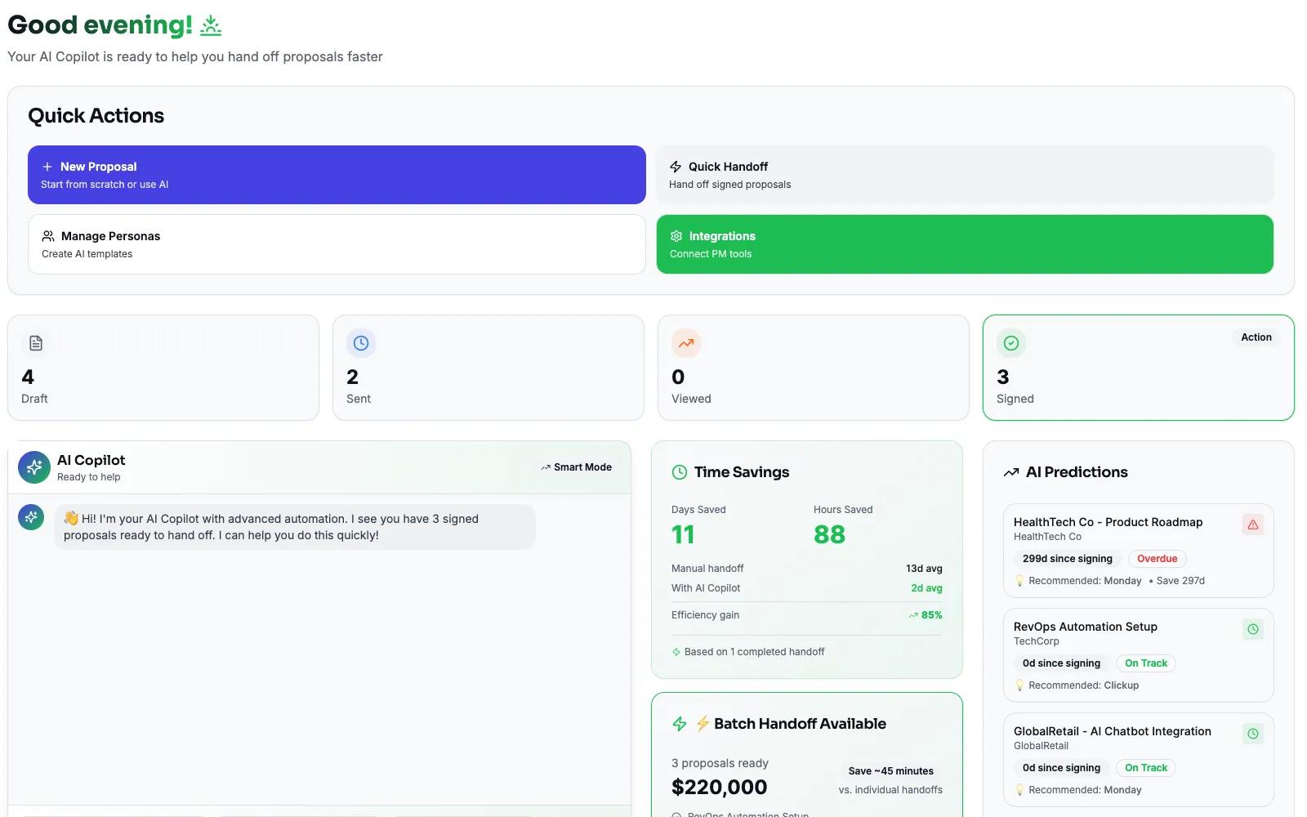This screenshot has width=1307, height=817.
Task: Click the Time Savings clock icon
Action: click(680, 472)
